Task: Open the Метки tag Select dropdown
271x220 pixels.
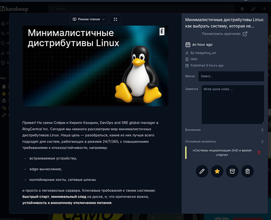Action: click(231, 76)
